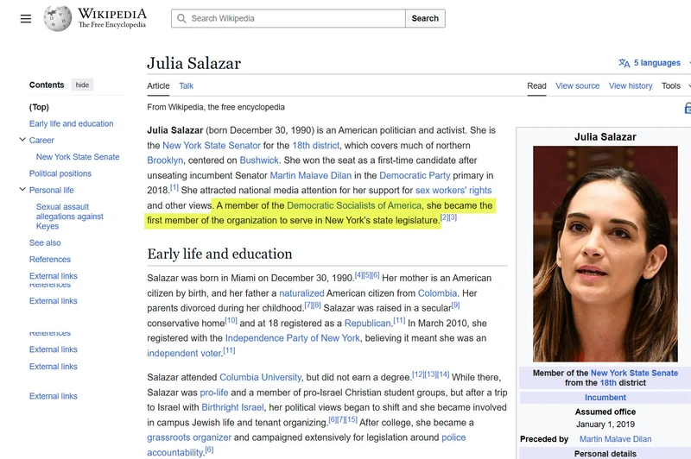Go to References in contents
Screen dimensions: 691x459
[50, 259]
